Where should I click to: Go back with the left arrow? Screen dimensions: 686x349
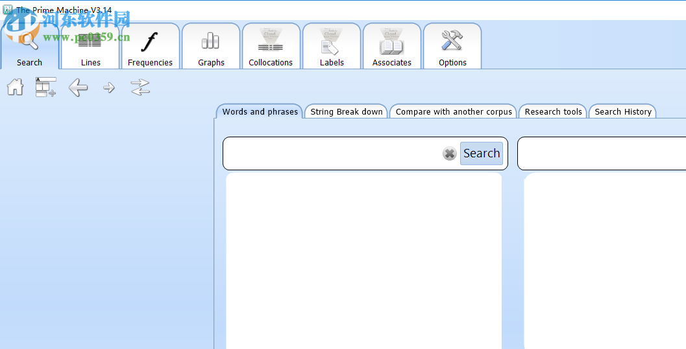point(78,87)
